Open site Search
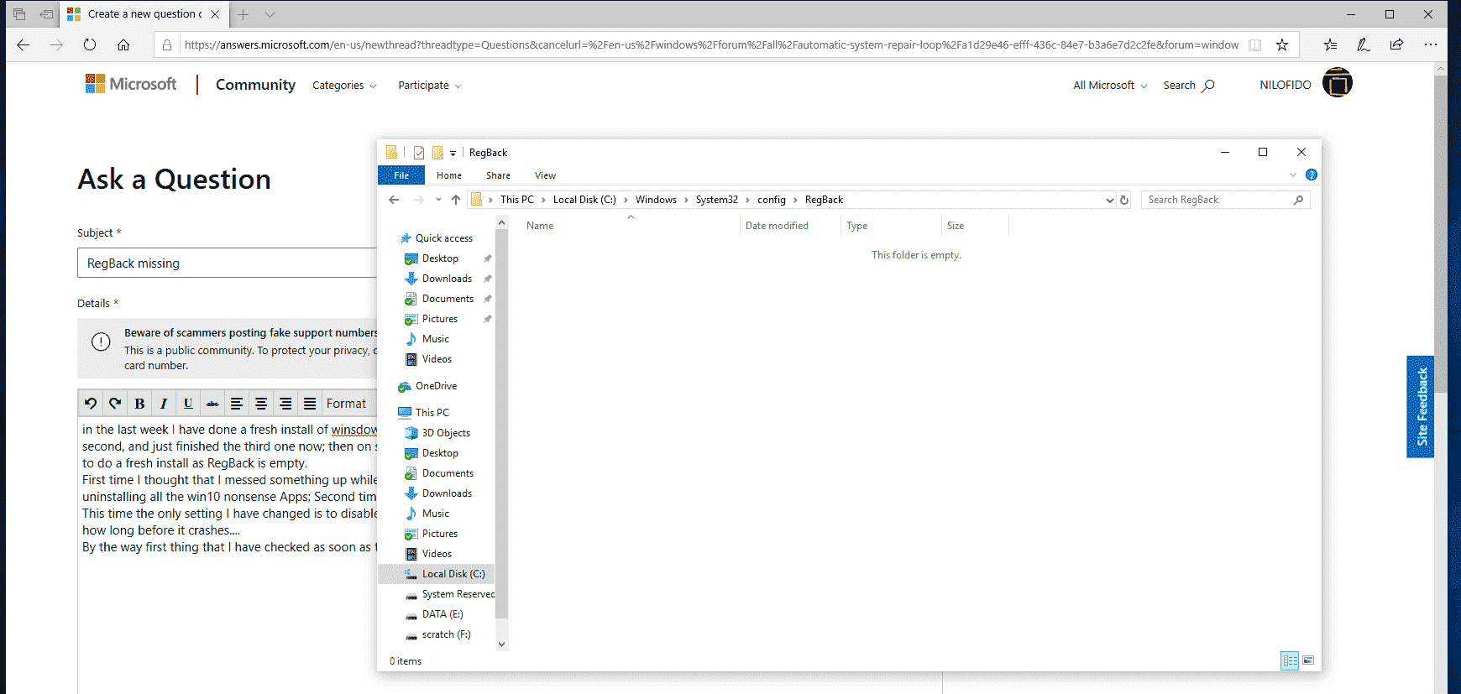Viewport: 1461px width, 694px height. point(1188,86)
